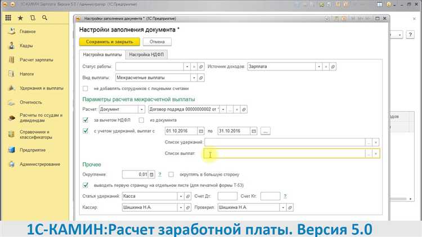
Task: Click the period selection ellipsis button
Action: [266, 131]
